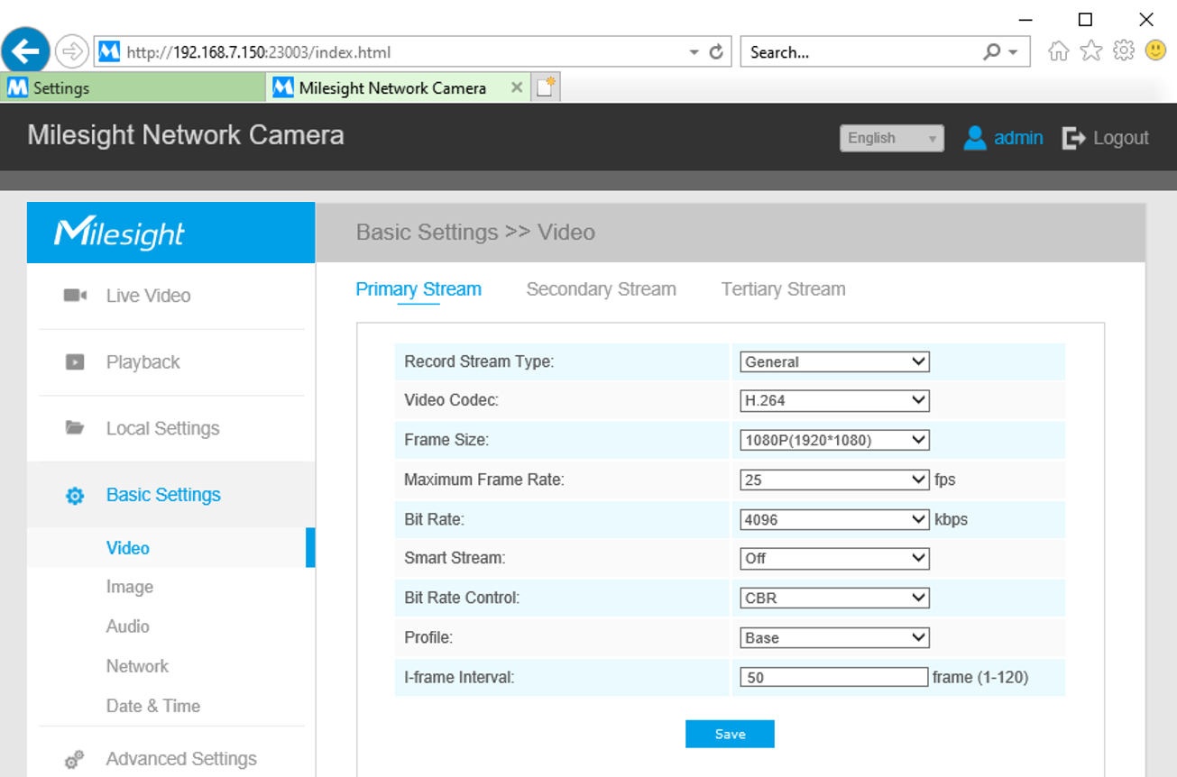The width and height of the screenshot is (1177, 777).
Task: Open the Frame Size dropdown
Action: 834,440
